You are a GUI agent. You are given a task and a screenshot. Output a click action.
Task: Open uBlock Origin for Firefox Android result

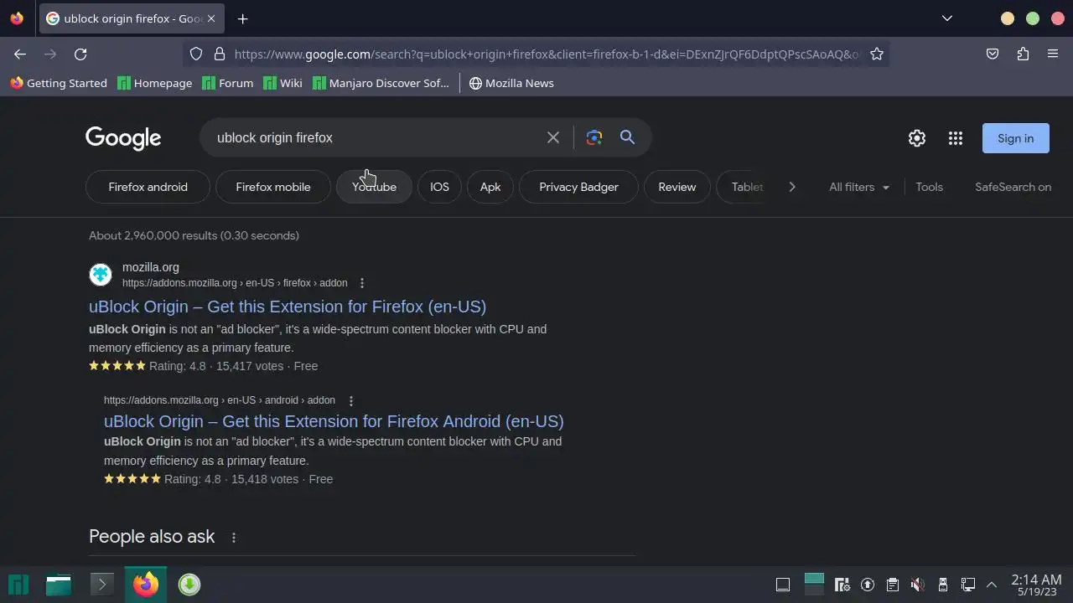[334, 421]
